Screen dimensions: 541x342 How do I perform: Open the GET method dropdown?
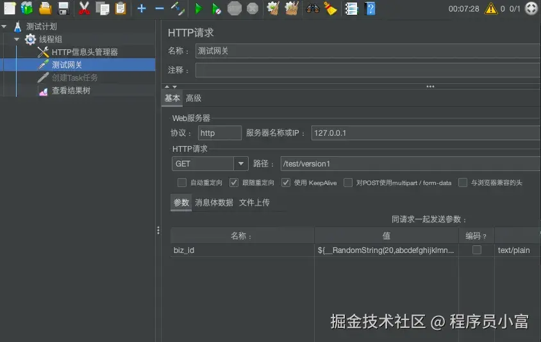(x=210, y=164)
